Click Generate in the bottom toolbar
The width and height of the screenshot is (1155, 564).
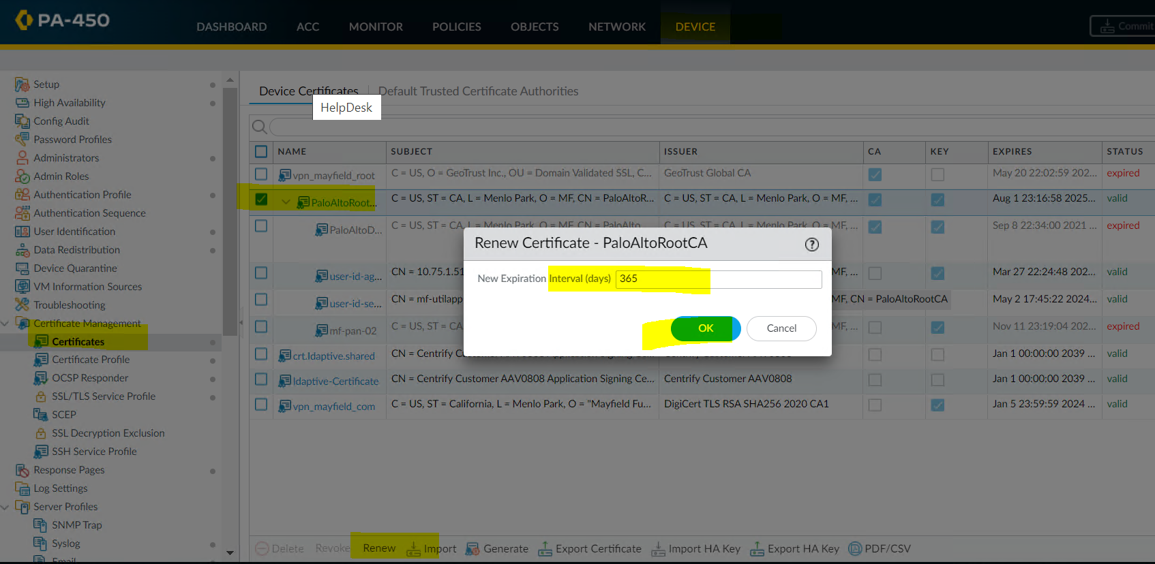click(497, 549)
